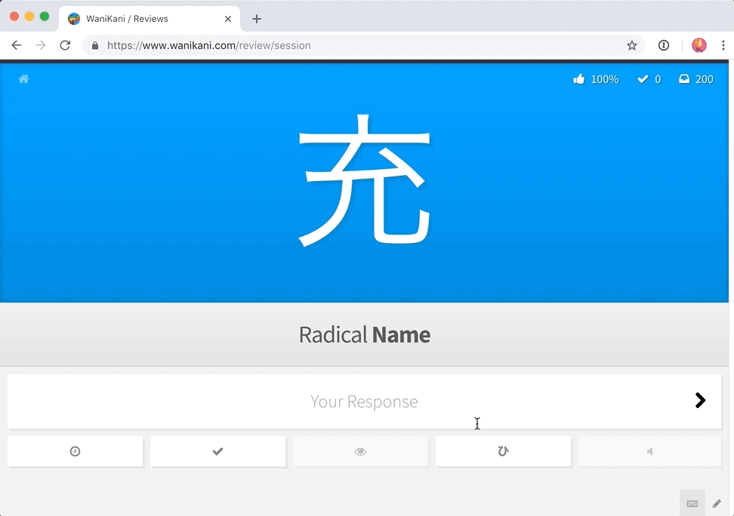Viewport: 734px width, 516px height.
Task: Click the checkmark wrap-up button
Action: tap(217, 451)
